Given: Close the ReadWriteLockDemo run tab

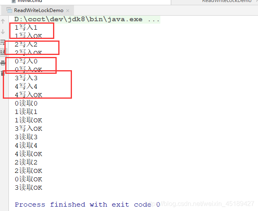Looking at the screenshot, I should (68, 10).
